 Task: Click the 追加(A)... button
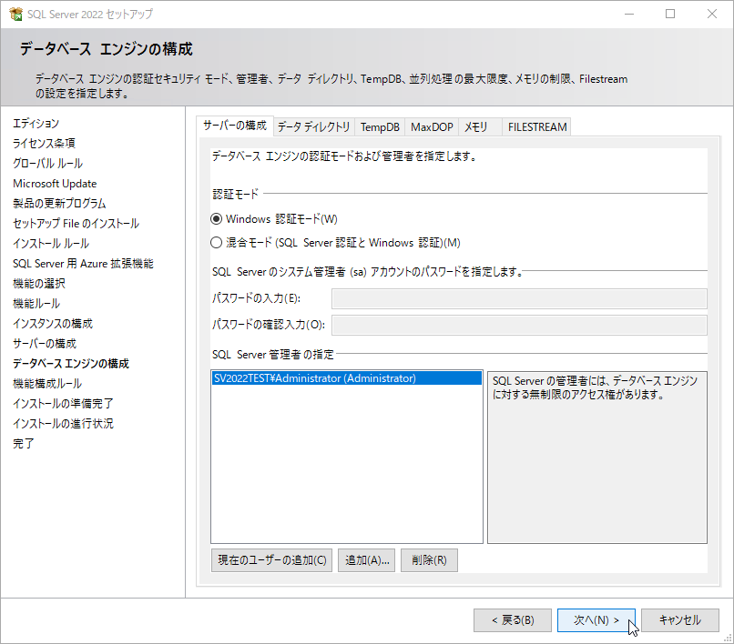point(366,560)
